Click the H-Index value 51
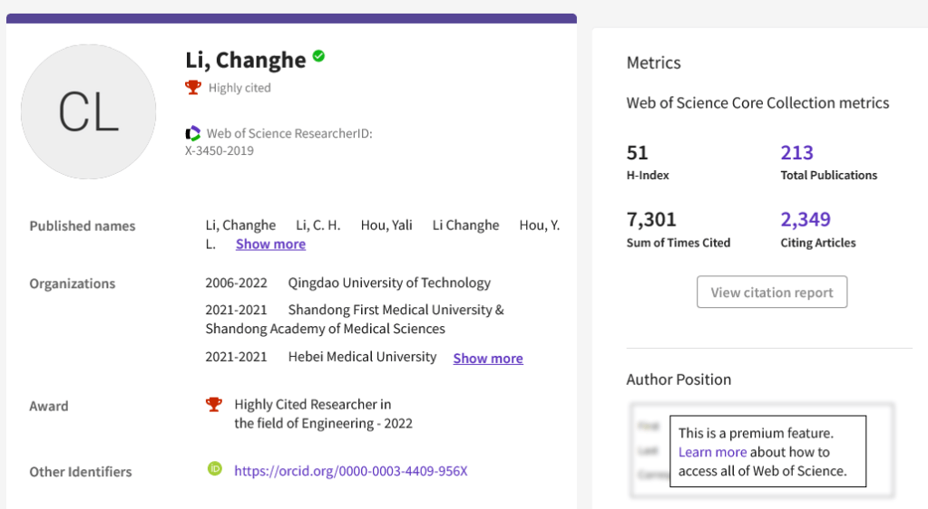 (x=638, y=152)
